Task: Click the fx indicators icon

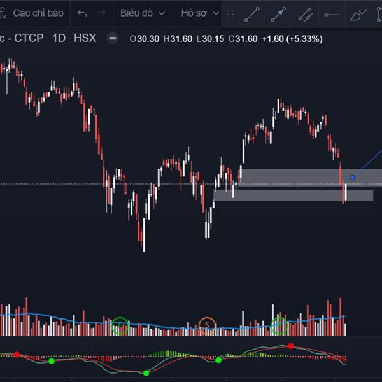Action: 3,13
